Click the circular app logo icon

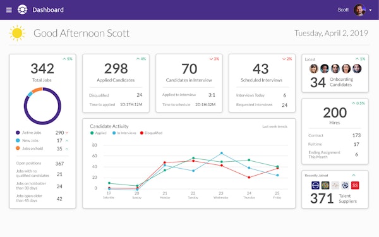click(23, 9)
